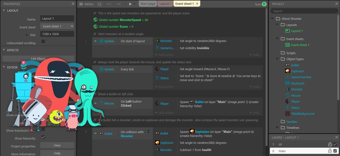Click the layout Name input field

coord(57,18)
